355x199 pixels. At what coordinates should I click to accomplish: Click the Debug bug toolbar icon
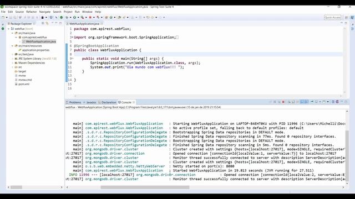click(x=67, y=17)
